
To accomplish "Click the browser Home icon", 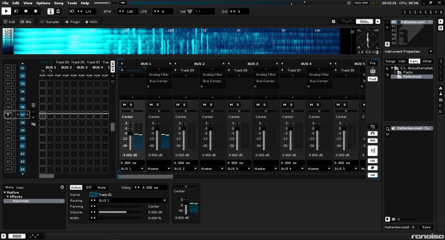I will [440, 88].
